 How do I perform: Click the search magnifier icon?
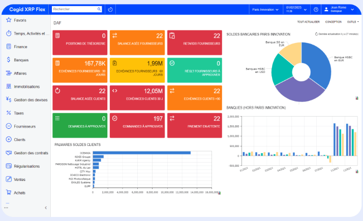(x=99, y=9)
